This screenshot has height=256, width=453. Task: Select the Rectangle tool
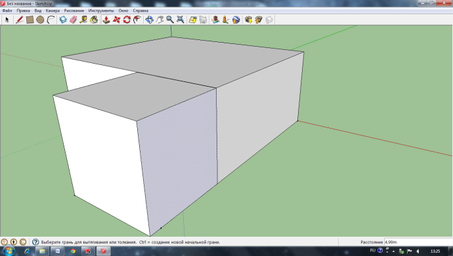coord(30,20)
